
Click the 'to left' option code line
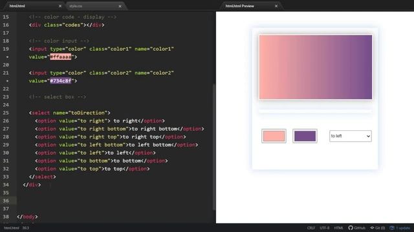95,153
